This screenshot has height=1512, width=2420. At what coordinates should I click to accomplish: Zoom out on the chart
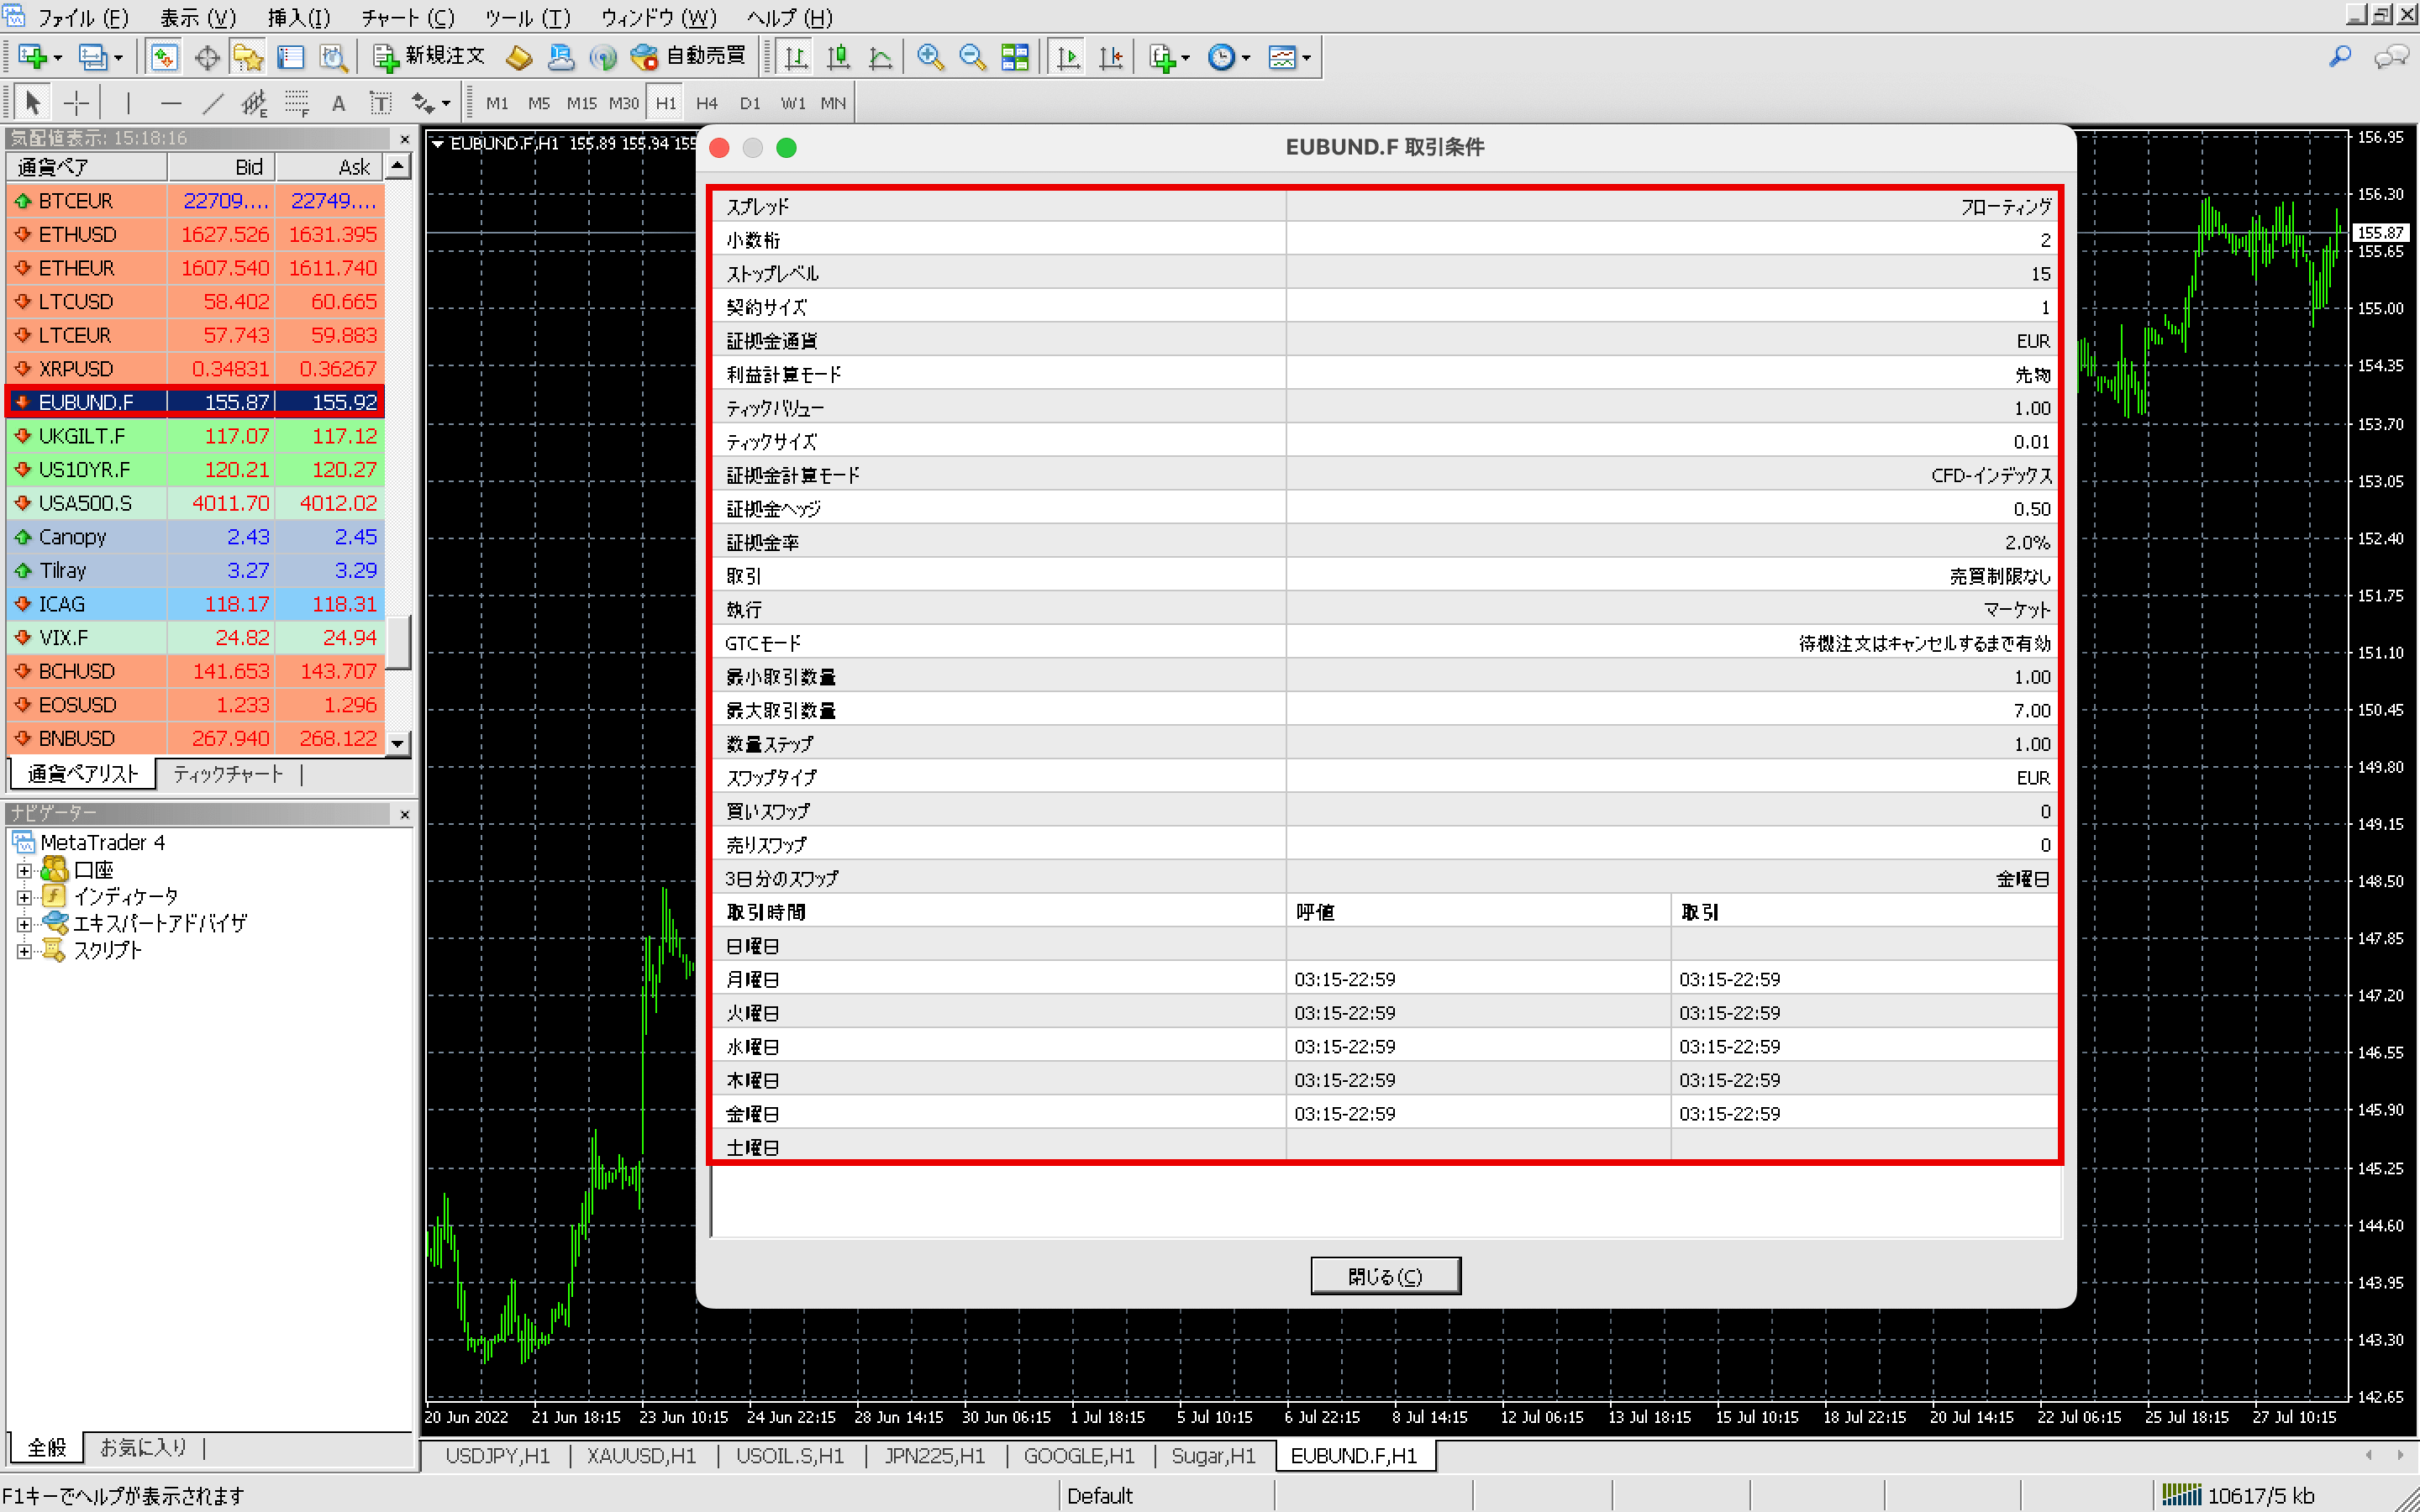(x=973, y=57)
